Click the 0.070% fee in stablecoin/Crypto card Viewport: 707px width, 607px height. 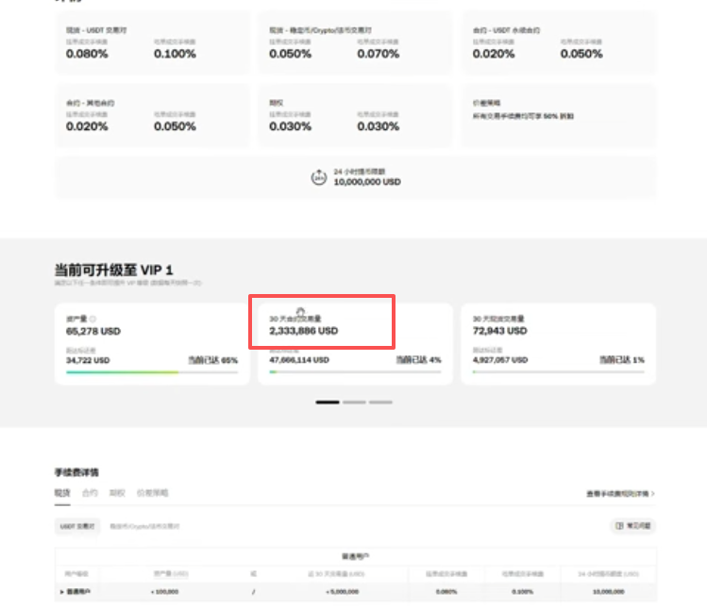click(379, 54)
